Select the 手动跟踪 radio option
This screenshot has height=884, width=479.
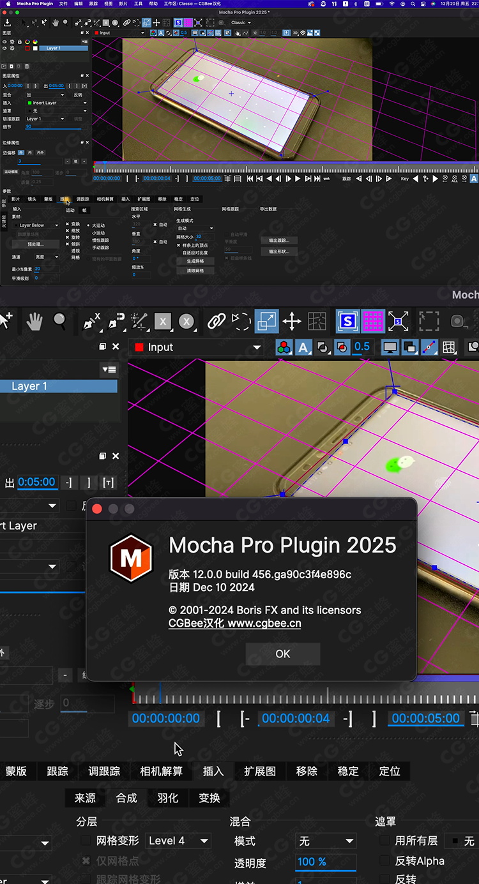(x=88, y=247)
